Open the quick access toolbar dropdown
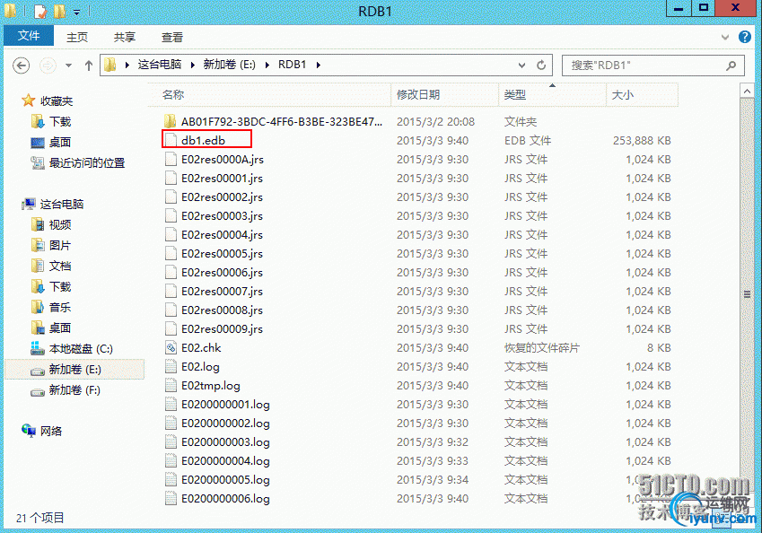The width and height of the screenshot is (762, 533). [x=77, y=11]
